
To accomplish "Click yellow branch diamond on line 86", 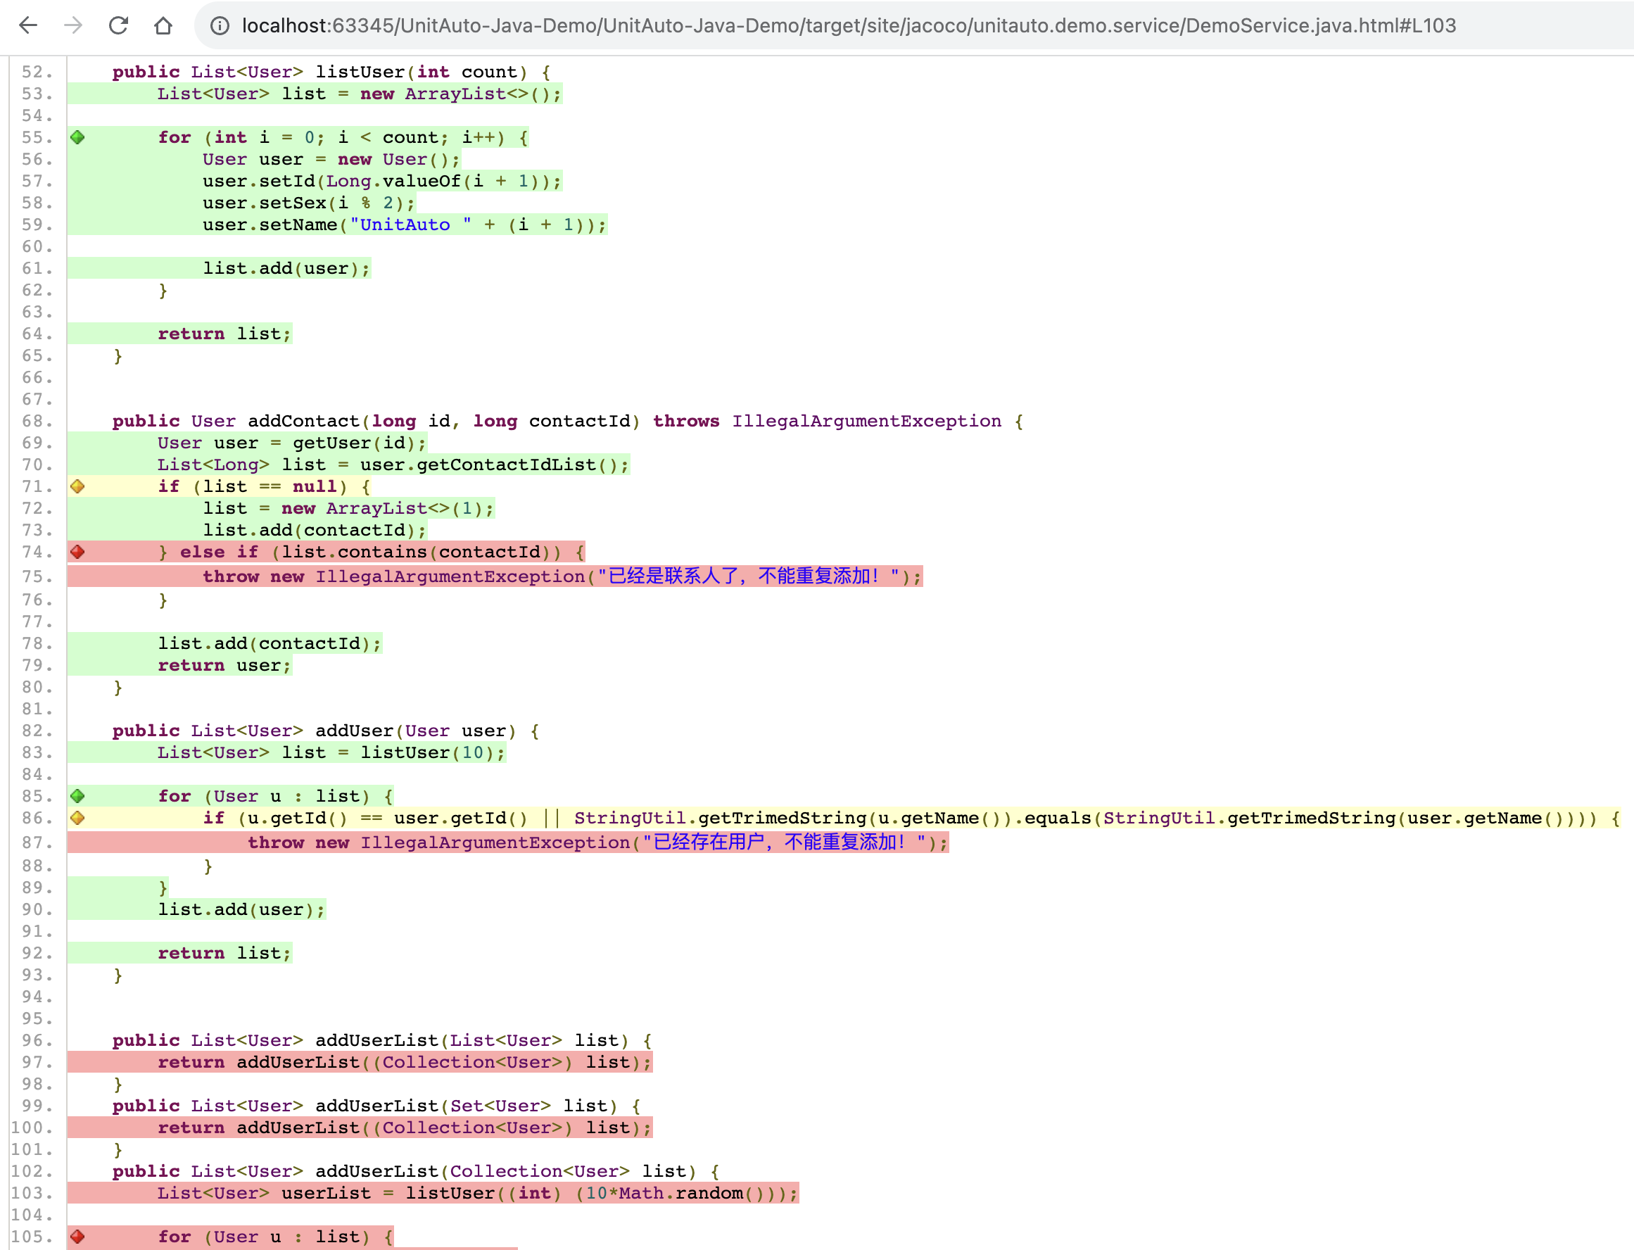I will (x=77, y=818).
